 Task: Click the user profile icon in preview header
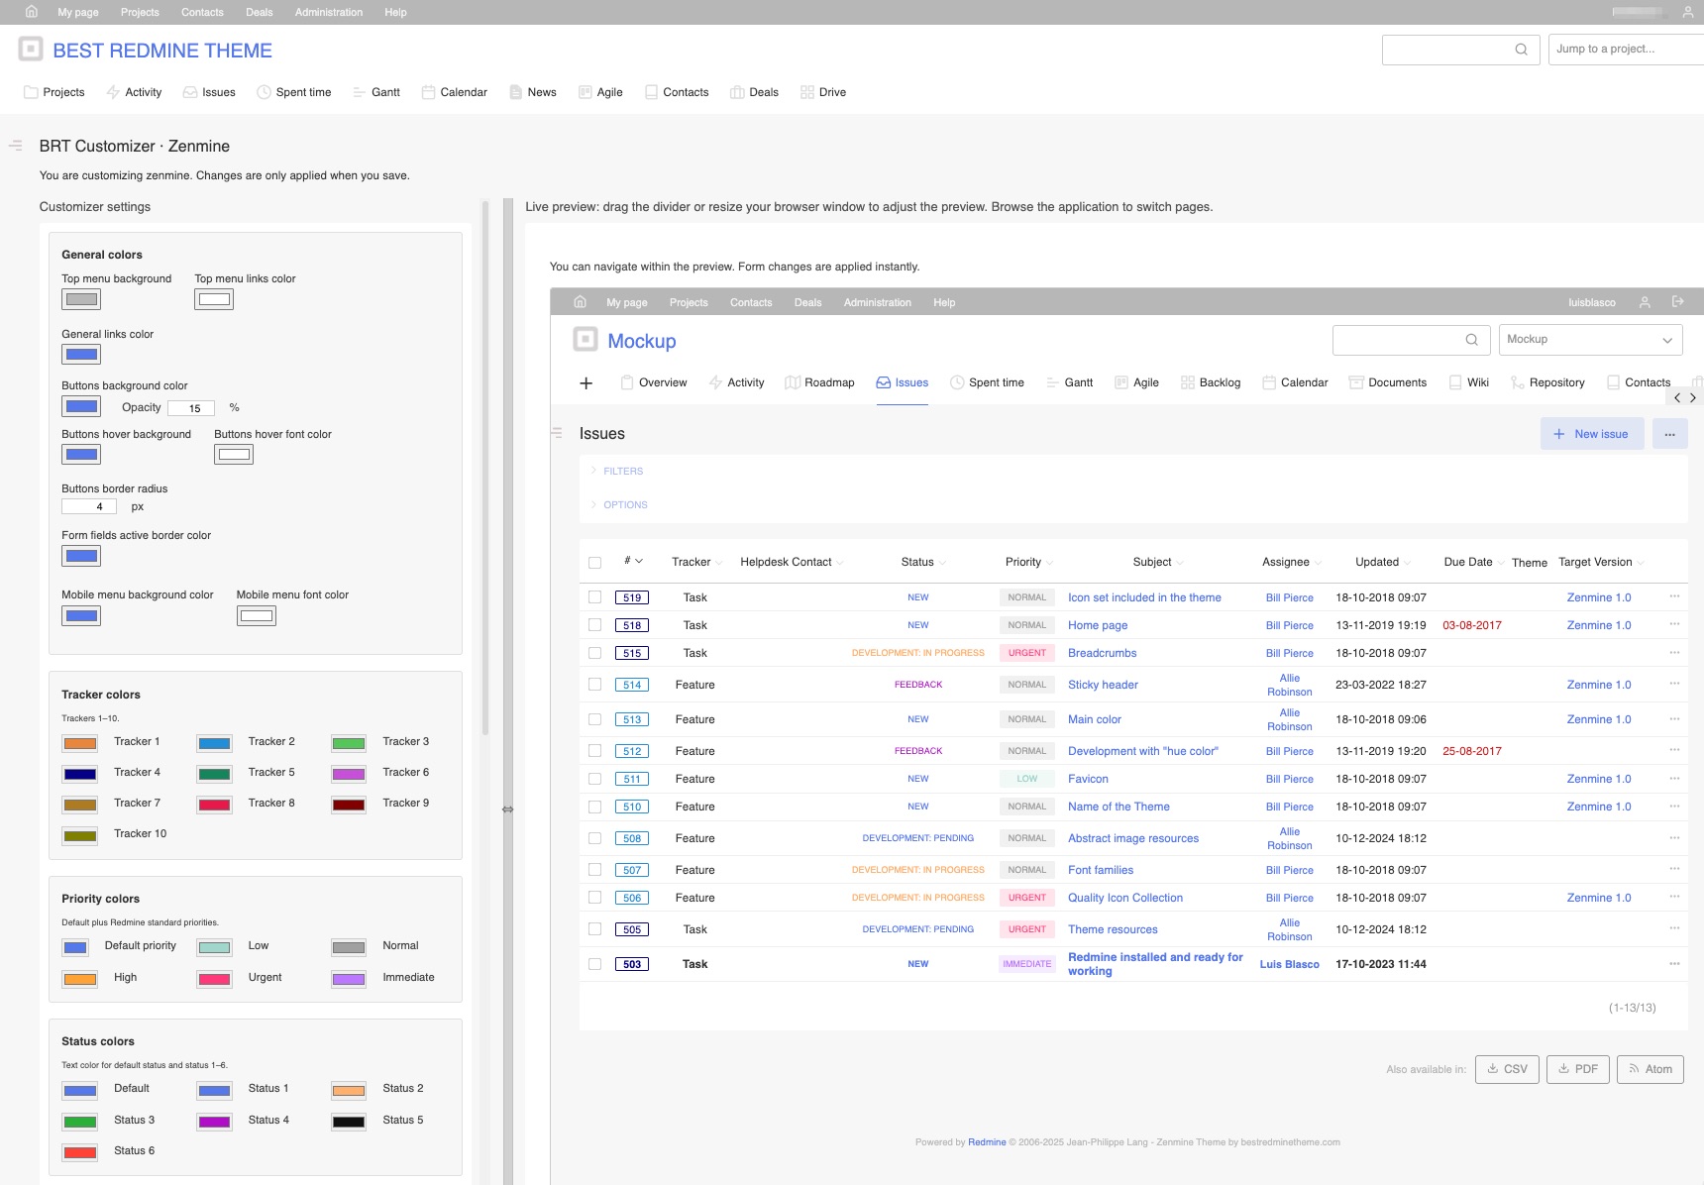point(1645,302)
